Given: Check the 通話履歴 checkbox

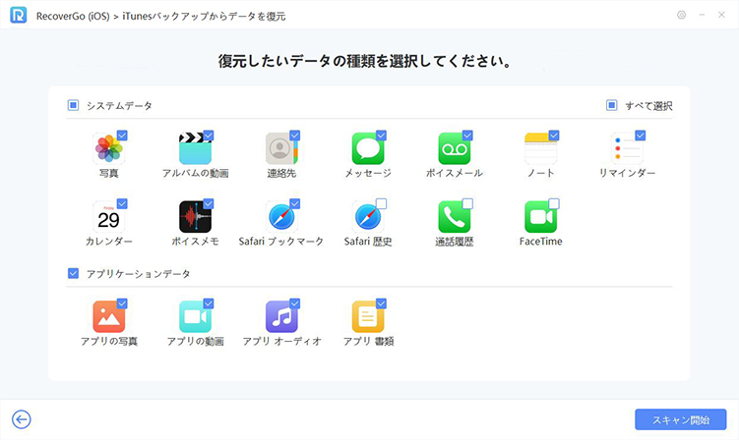Looking at the screenshot, I should tap(467, 203).
